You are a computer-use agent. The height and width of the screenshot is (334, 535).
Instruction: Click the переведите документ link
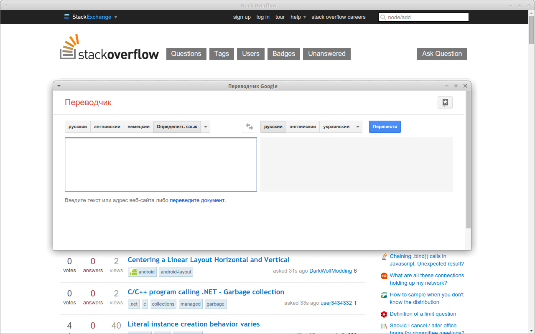197,200
